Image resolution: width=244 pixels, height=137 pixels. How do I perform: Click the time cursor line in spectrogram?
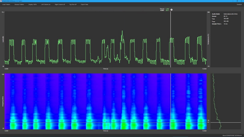pyautogui.click(x=171, y=95)
